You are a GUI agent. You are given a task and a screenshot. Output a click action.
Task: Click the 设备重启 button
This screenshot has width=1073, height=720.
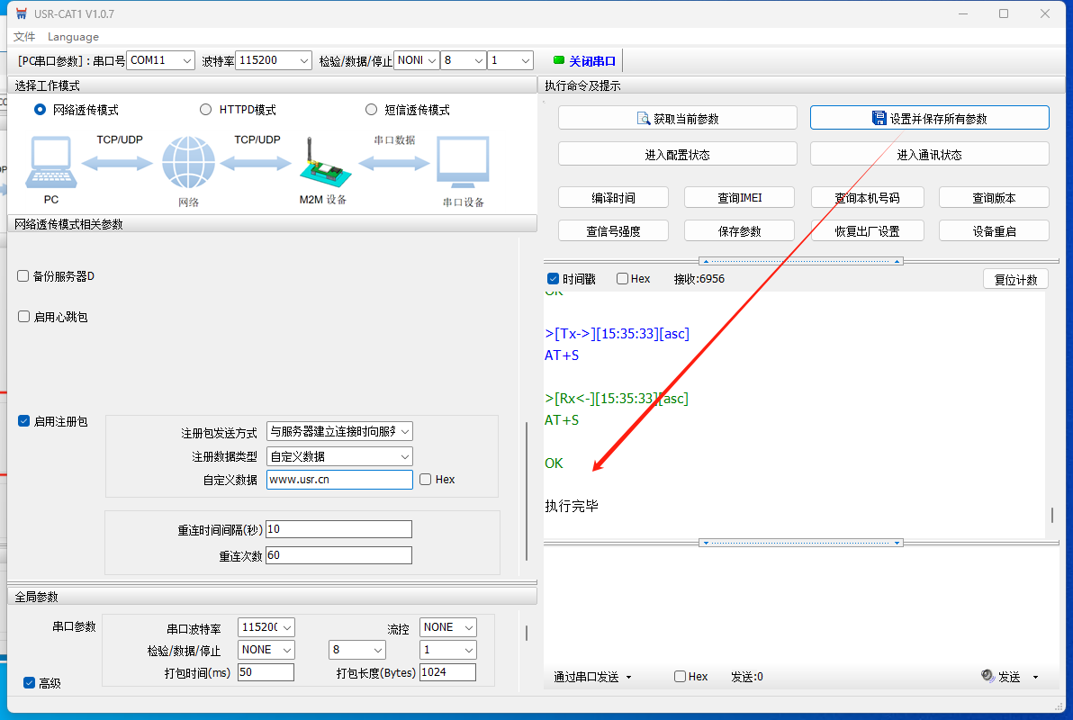[x=994, y=230]
